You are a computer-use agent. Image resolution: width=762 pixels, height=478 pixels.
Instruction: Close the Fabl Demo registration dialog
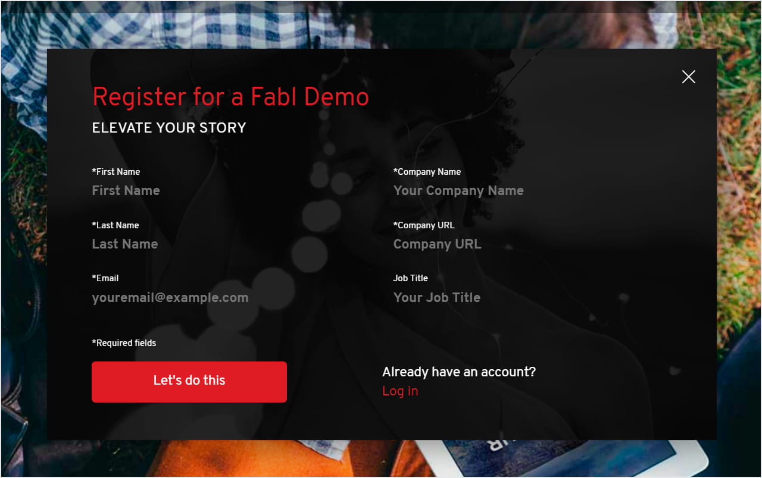689,77
